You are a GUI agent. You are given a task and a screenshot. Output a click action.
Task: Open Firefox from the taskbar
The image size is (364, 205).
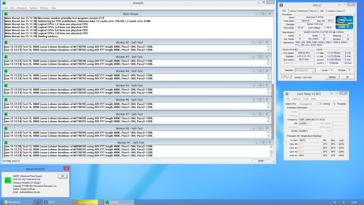tap(38, 202)
